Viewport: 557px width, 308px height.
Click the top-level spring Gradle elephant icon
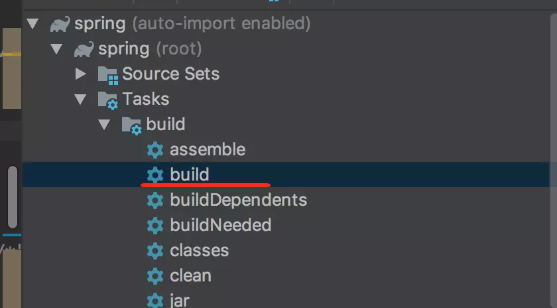pos(60,24)
